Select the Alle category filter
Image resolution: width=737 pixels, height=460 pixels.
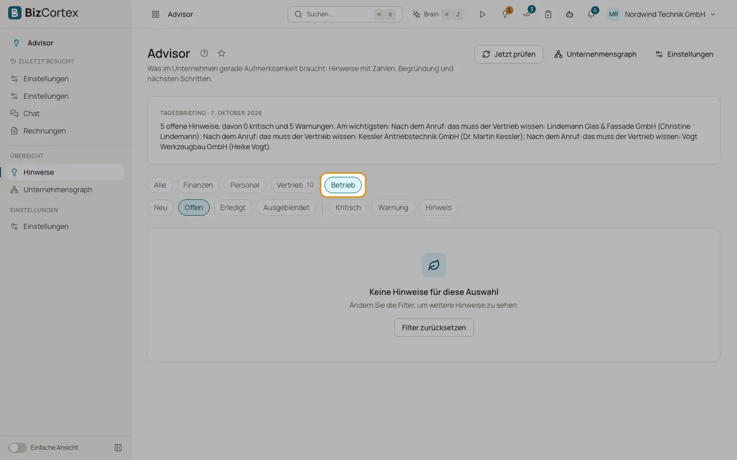pyautogui.click(x=160, y=185)
